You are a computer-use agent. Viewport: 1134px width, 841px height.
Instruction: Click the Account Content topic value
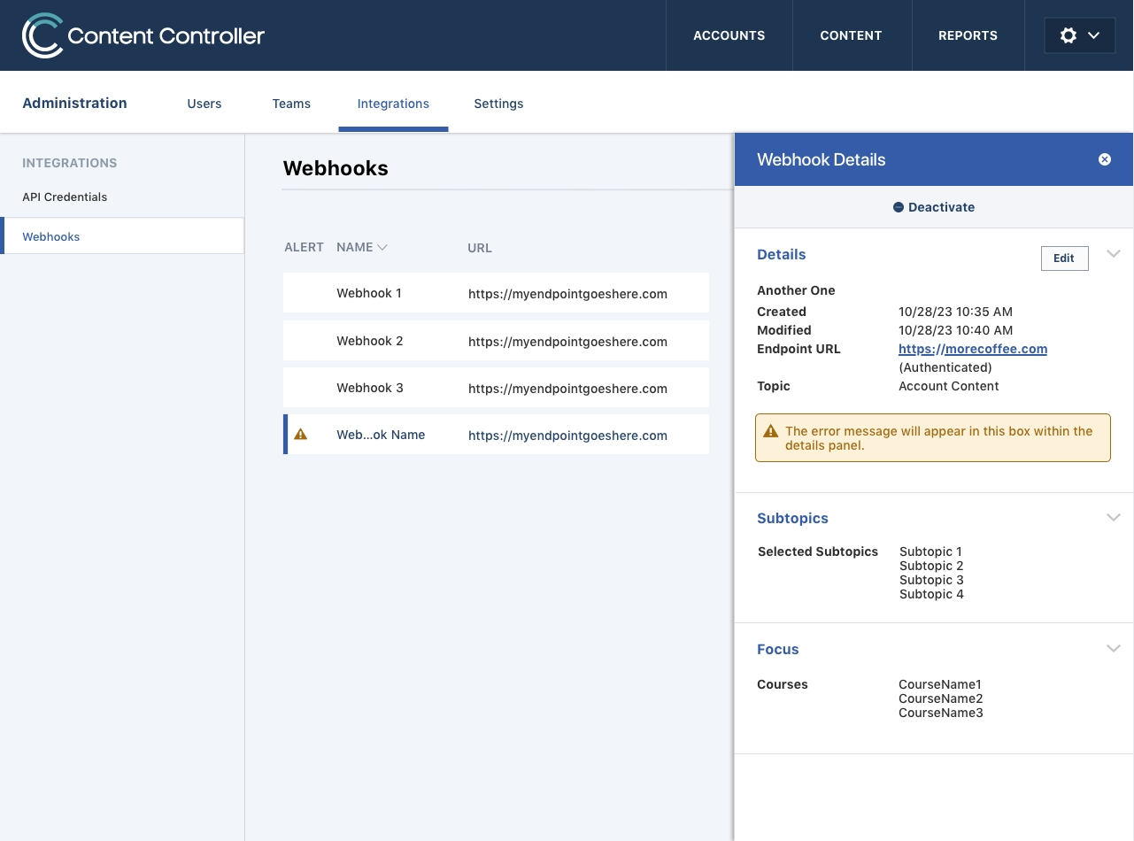(948, 386)
